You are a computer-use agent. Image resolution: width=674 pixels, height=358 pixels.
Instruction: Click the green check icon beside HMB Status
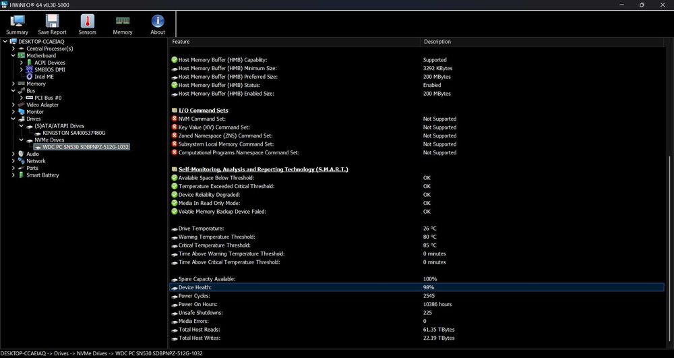[174, 85]
